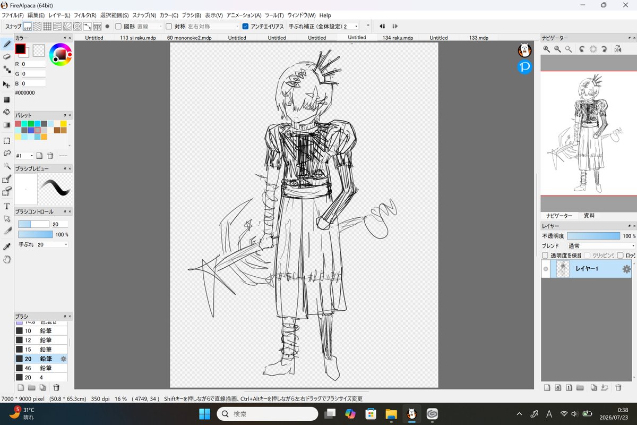This screenshot has width=637, height=425.
Task: Open the 直線 shape type dropdown
Action: (x=150, y=26)
